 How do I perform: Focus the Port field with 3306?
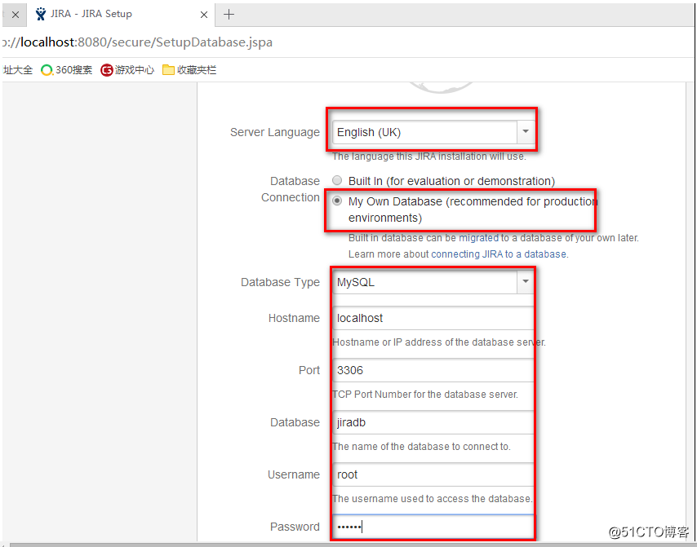(x=433, y=370)
